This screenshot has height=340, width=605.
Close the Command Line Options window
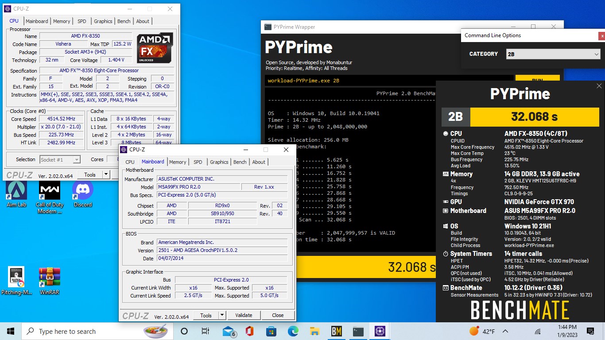pos(601,36)
